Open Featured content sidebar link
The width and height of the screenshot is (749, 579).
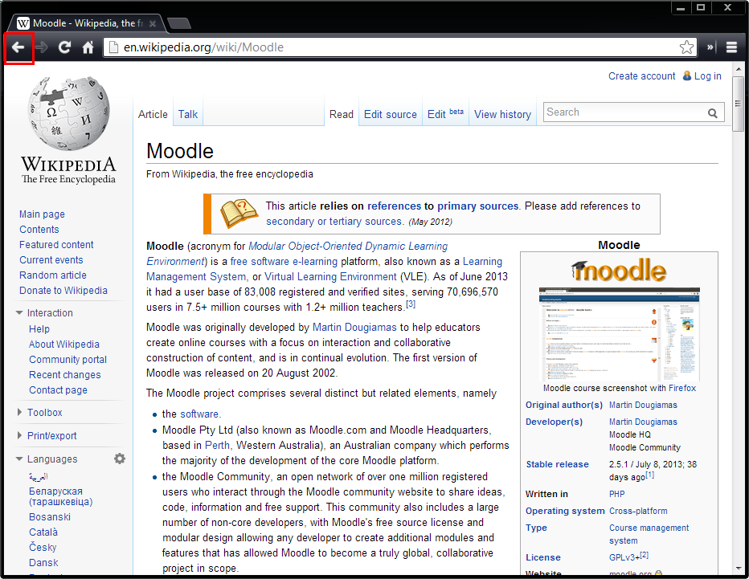pos(56,245)
